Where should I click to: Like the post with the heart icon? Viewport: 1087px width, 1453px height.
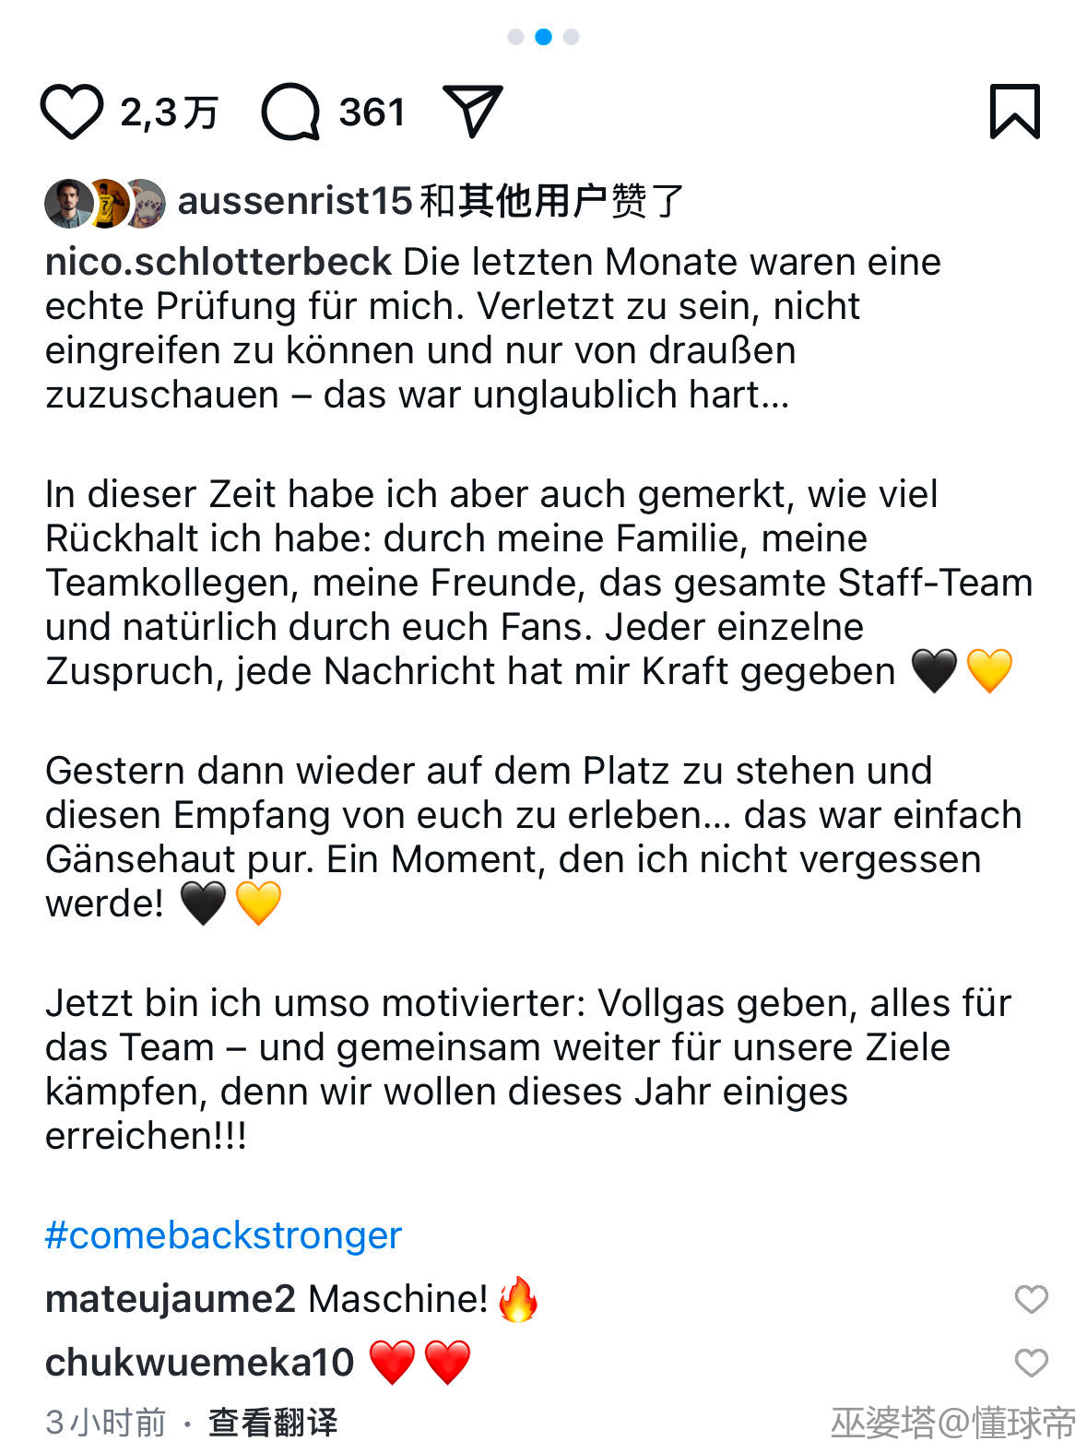pyautogui.click(x=71, y=112)
